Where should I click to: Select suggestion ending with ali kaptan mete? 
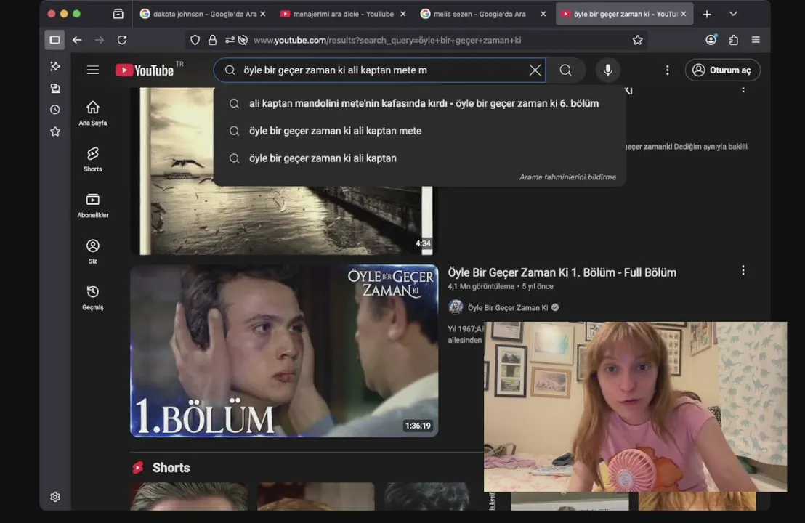419,131
